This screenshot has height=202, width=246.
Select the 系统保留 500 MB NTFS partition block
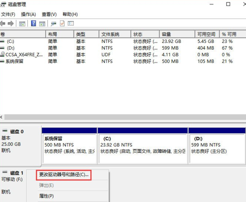[x=69, y=146]
